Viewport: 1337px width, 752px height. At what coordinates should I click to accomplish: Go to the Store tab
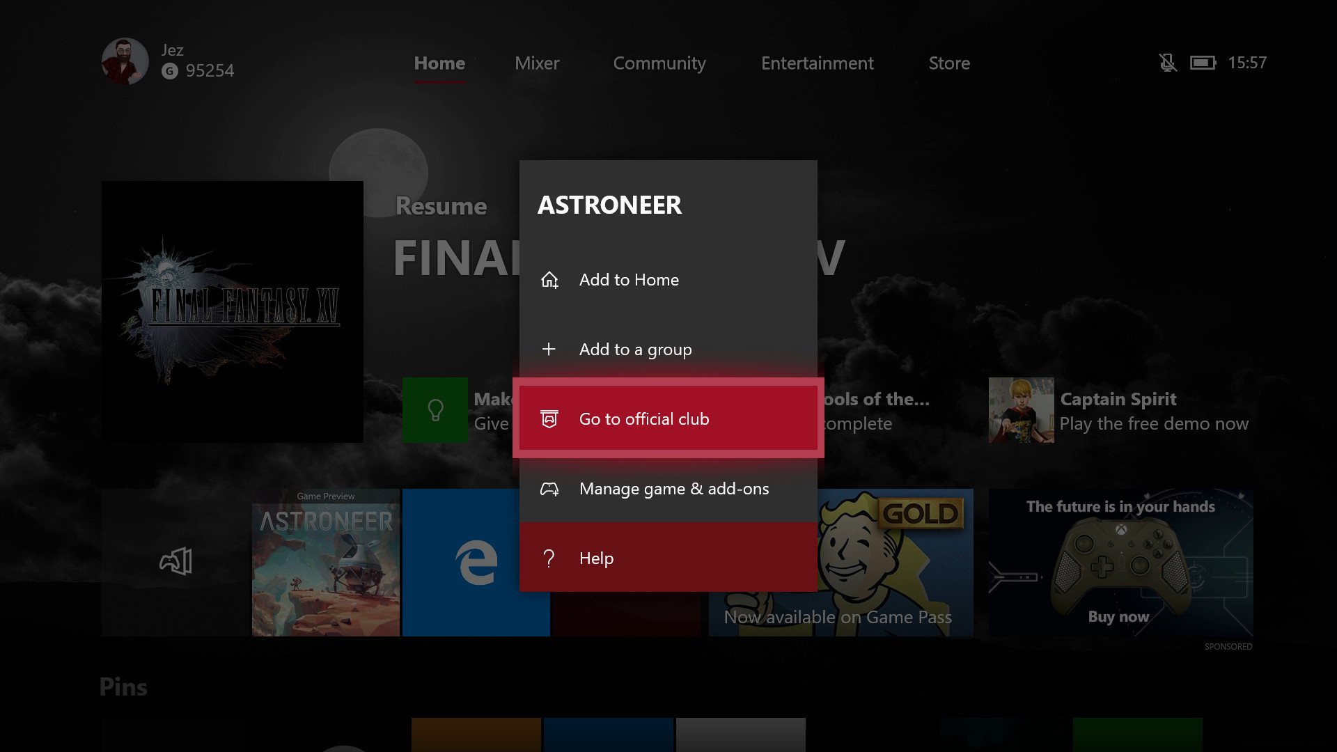click(949, 63)
